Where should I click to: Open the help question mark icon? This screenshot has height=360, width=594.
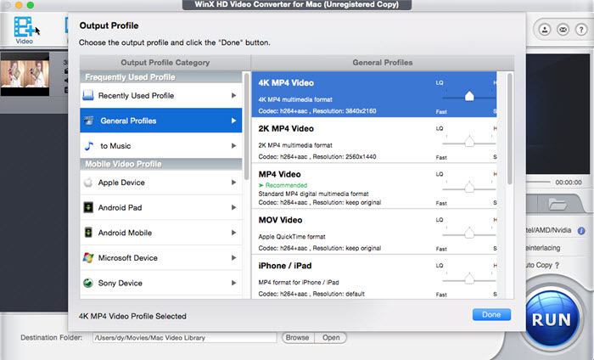coord(581,30)
